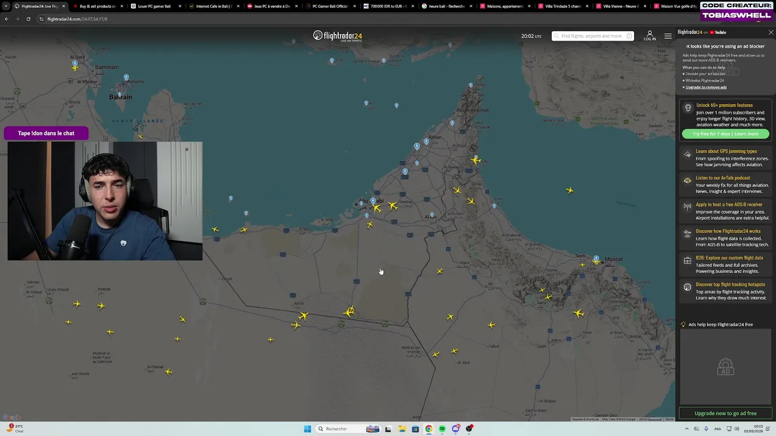Click the LOG IN user icon
The width and height of the screenshot is (776, 436).
pos(649,36)
